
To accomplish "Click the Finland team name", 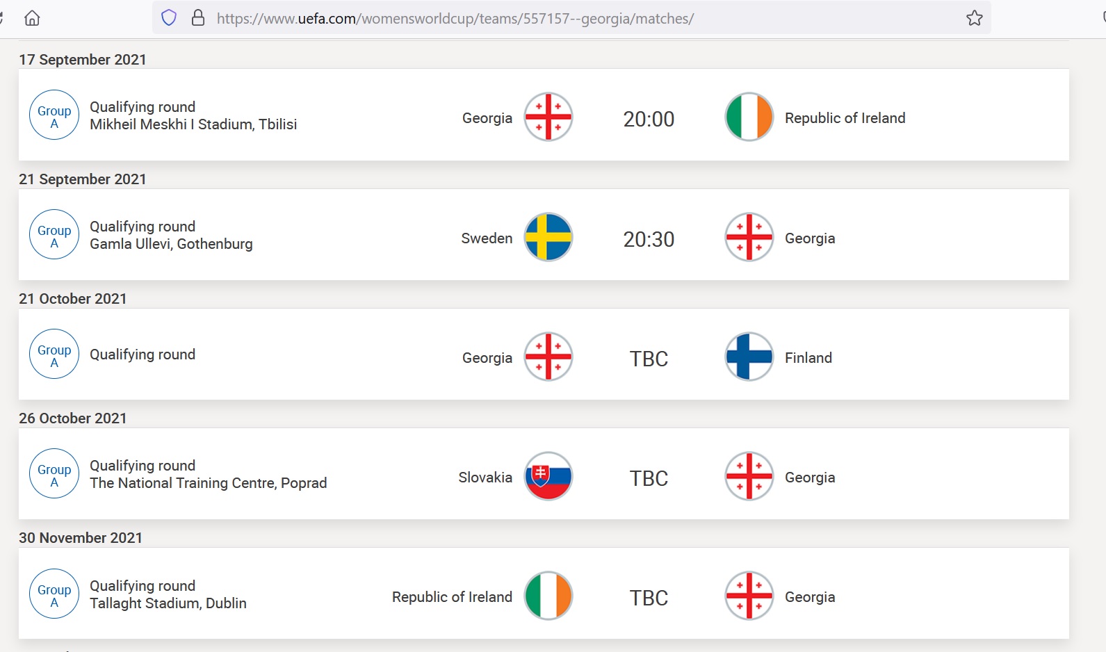I will coord(808,358).
